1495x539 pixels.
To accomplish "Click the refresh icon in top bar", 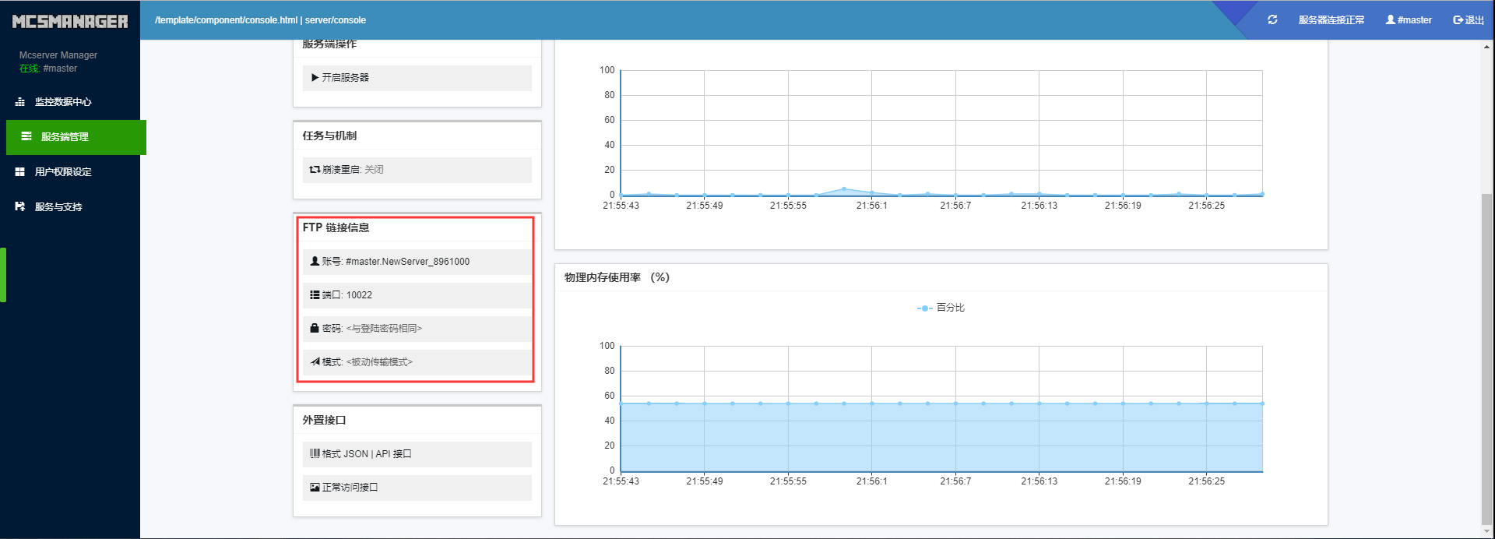I will coord(1272,19).
